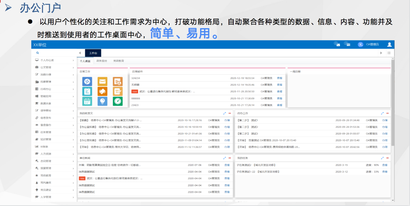Click 查看 for 子任务测试2
The height and width of the screenshot is (206, 410).
click(385, 165)
